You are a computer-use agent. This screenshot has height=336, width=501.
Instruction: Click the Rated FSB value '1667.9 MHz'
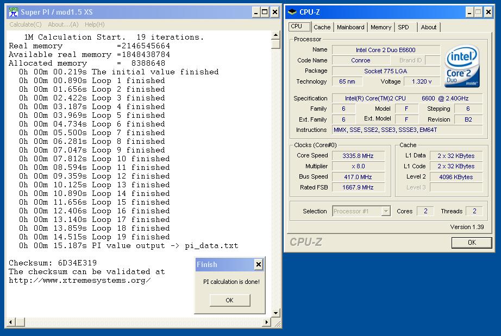click(358, 187)
